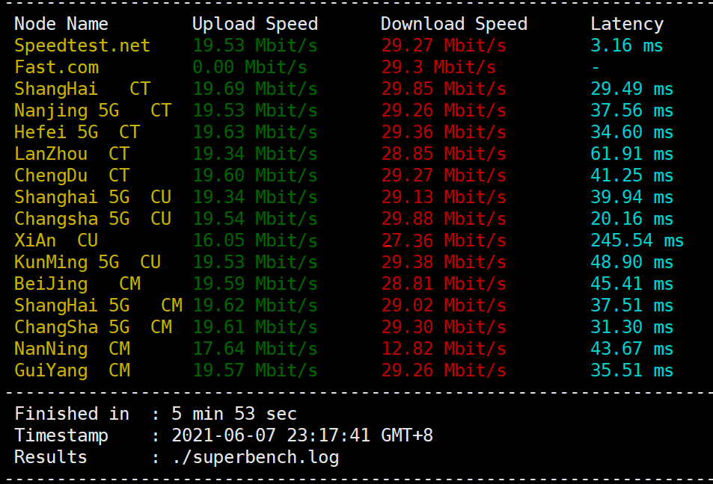This screenshot has width=713, height=484.
Task: Click Changsha CU download '29.88 Mbit/s'
Action: tap(444, 219)
